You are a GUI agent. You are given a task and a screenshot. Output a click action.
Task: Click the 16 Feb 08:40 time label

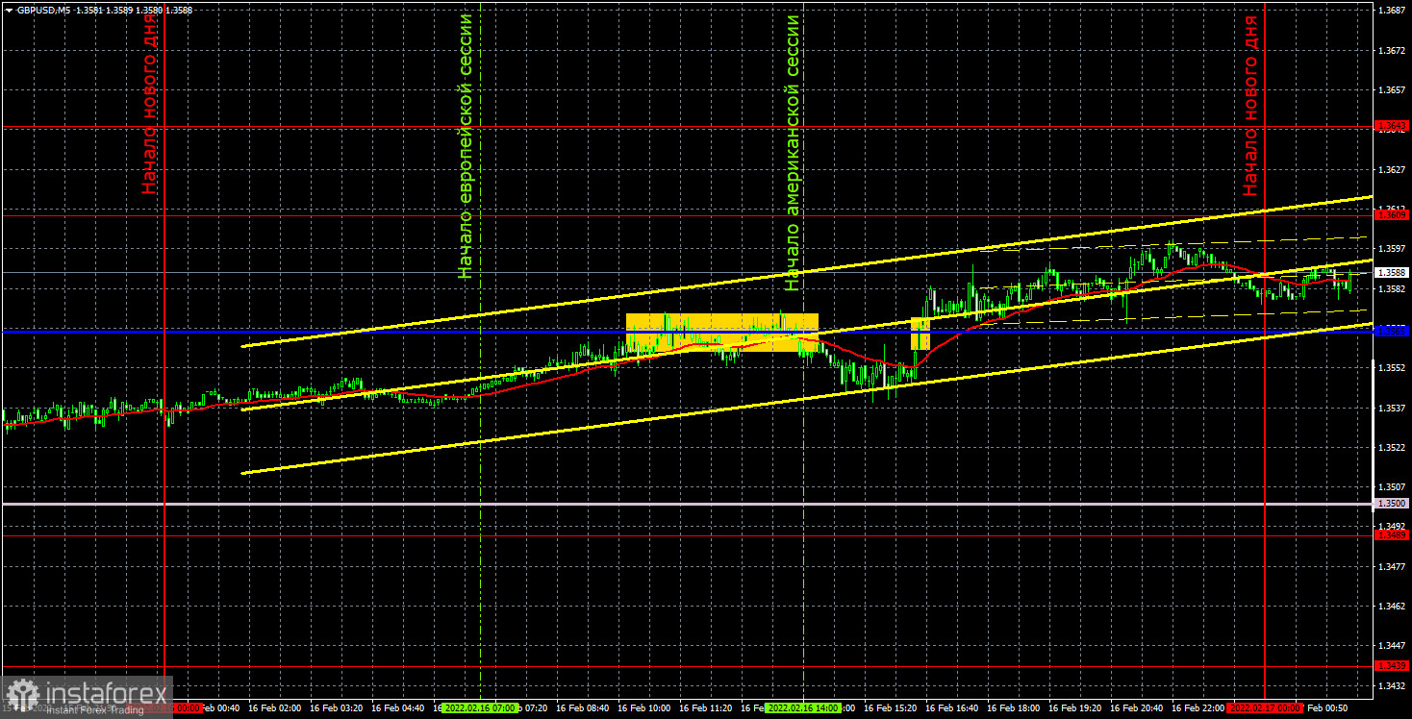pyautogui.click(x=583, y=707)
